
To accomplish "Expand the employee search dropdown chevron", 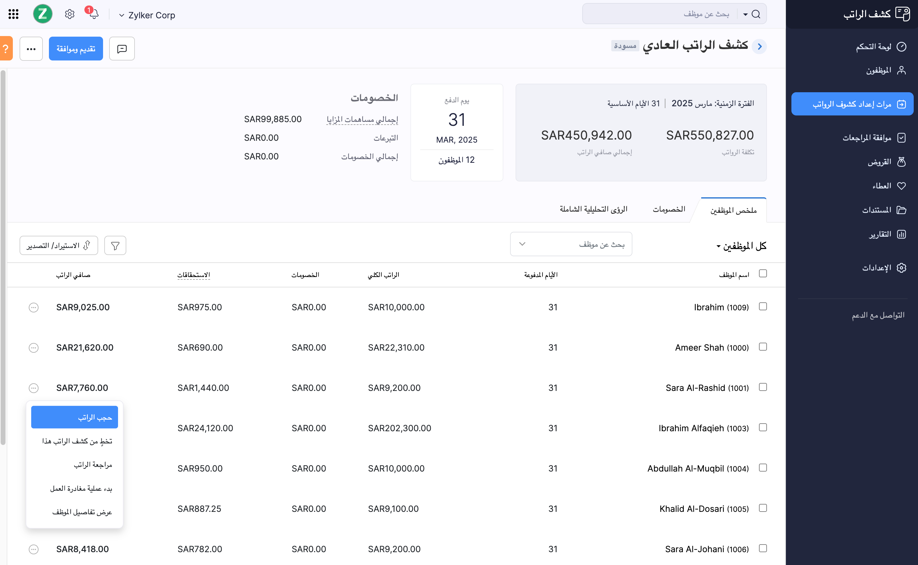I will (522, 244).
